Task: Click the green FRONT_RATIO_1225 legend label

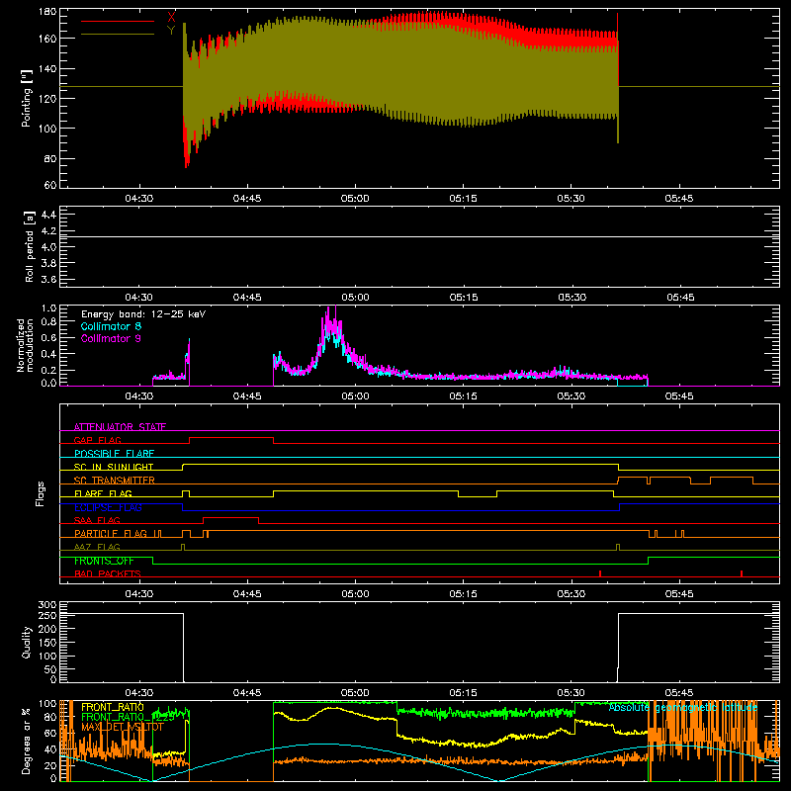Action: 128,717
